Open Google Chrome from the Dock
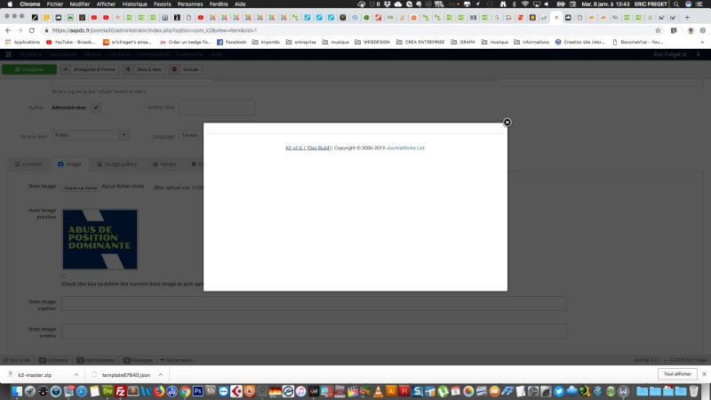Viewport: 711px width, 400px height. point(185,391)
